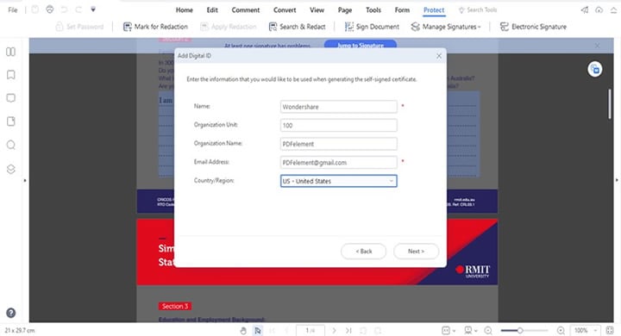Click the Name field containing Wondershare
Screen dimensions: 621x336
(339, 107)
